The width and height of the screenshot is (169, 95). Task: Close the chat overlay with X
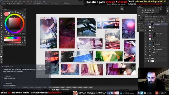49,67
